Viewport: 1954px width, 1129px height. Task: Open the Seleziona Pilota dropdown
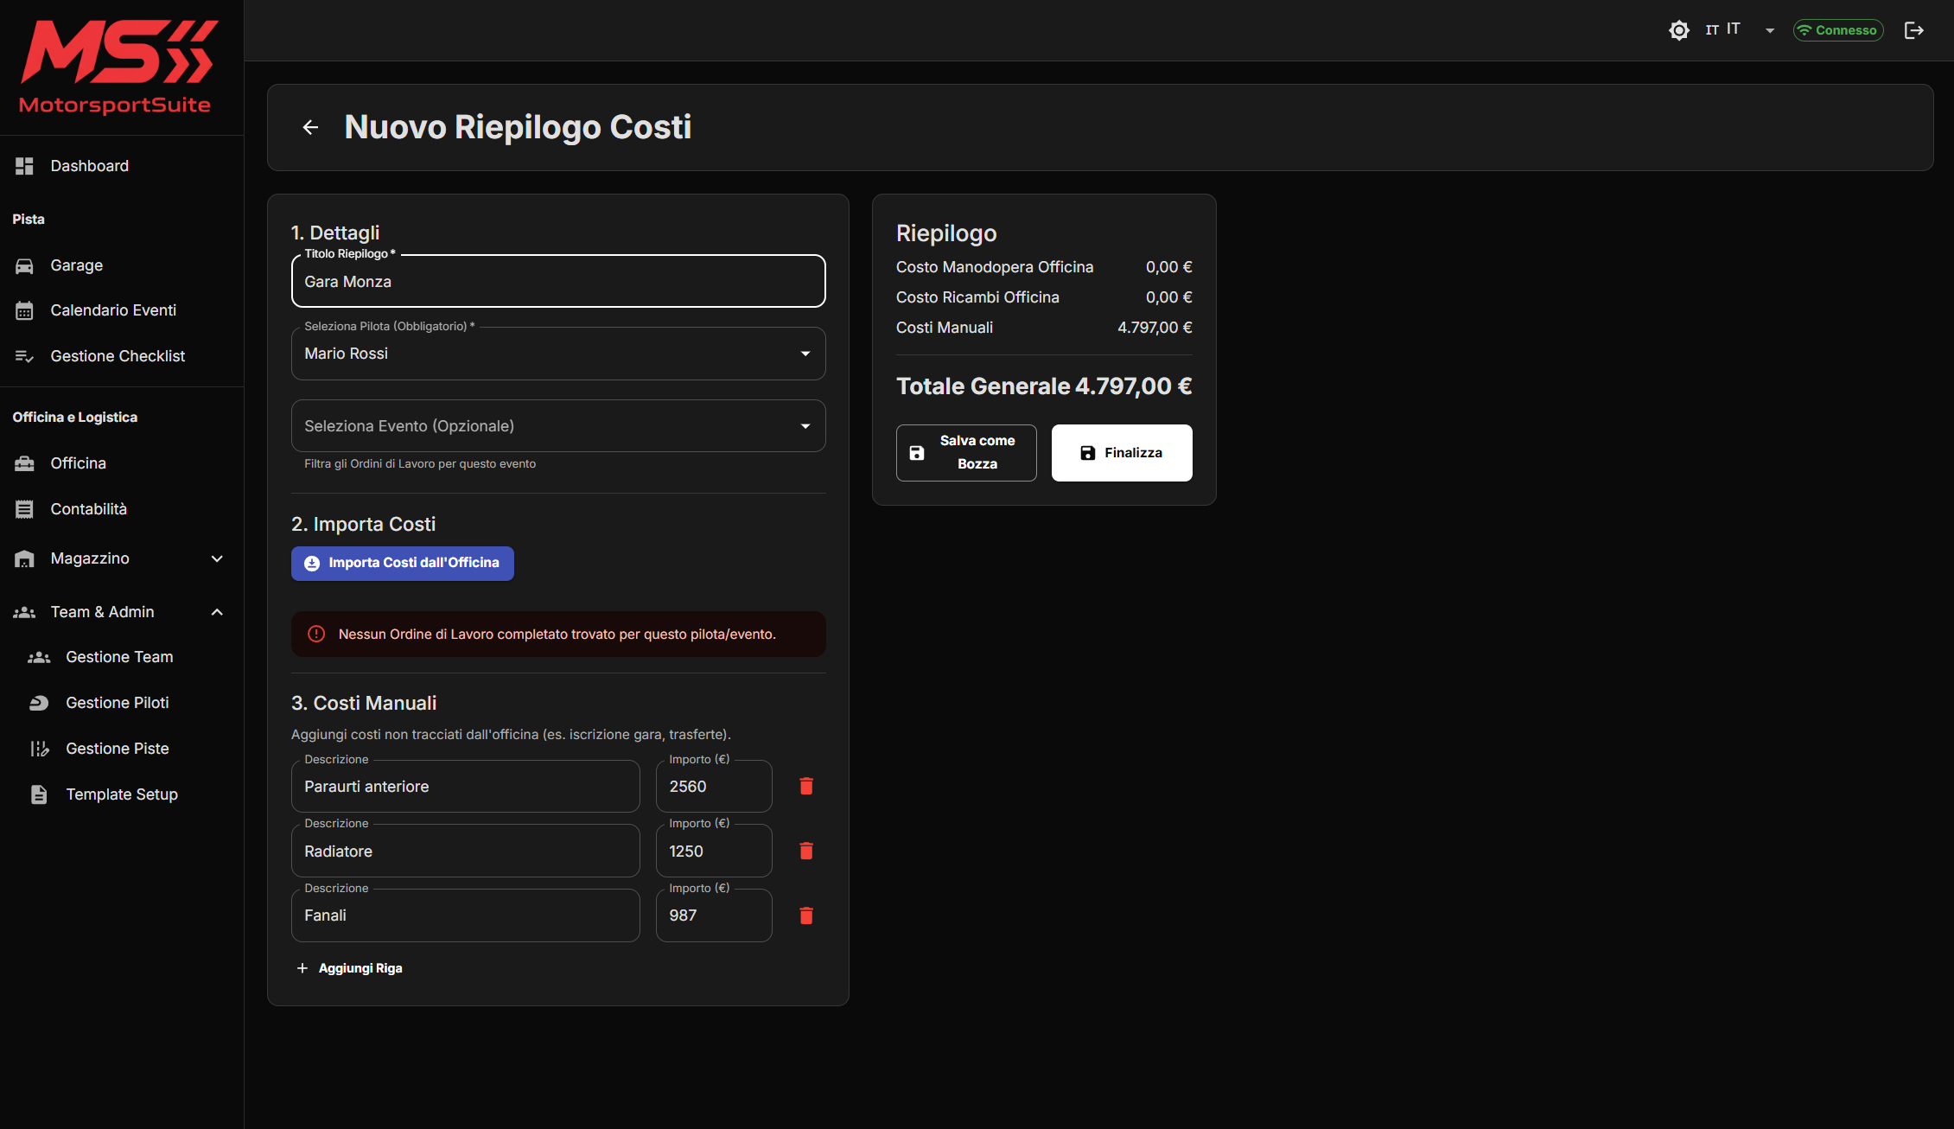click(x=557, y=354)
